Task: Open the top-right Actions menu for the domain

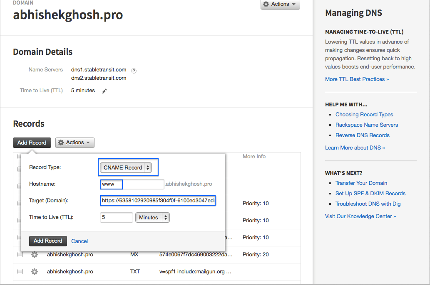Action: pyautogui.click(x=280, y=5)
